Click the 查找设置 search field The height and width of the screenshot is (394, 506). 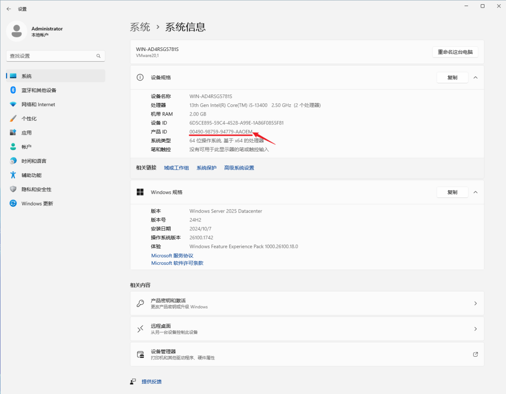click(x=55, y=56)
